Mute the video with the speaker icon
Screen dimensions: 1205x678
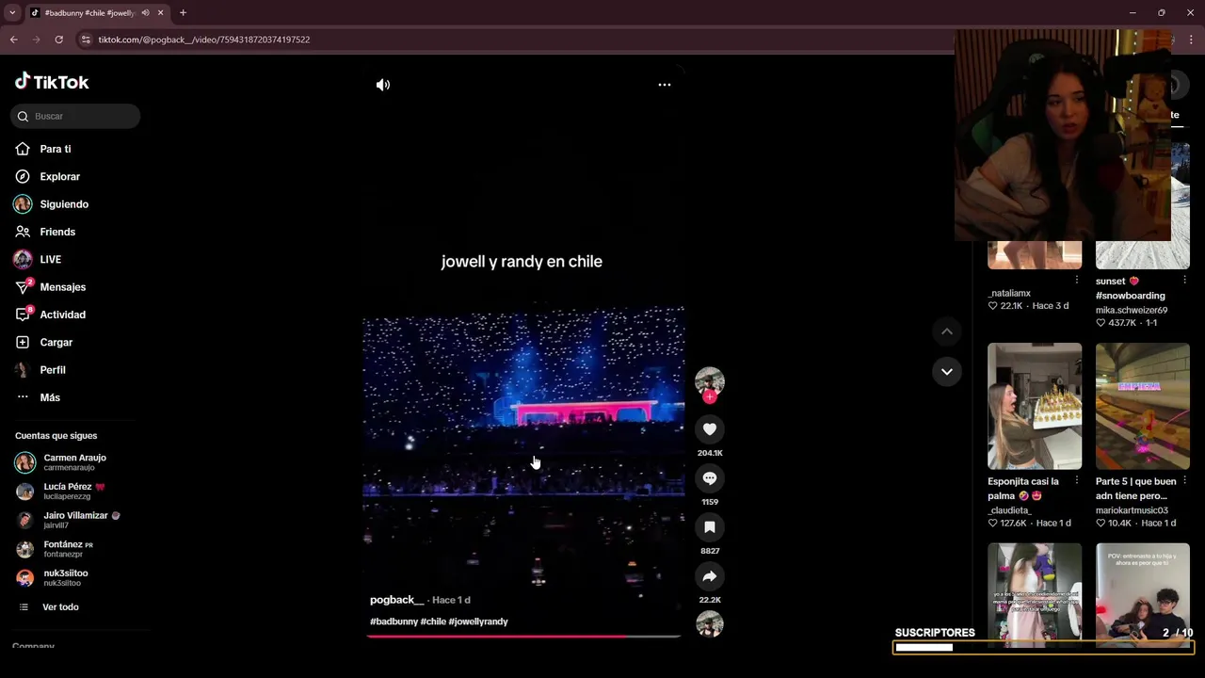tap(383, 85)
